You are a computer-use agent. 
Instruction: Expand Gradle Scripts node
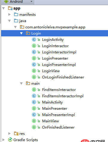pyautogui.click(x=4, y=140)
